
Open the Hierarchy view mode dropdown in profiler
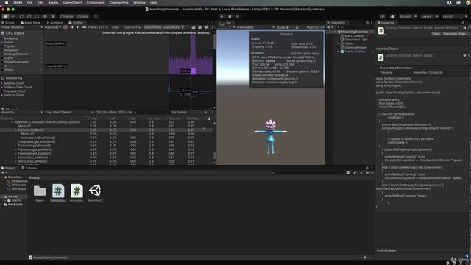21,112
